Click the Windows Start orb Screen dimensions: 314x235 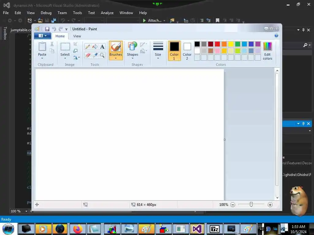(8, 229)
